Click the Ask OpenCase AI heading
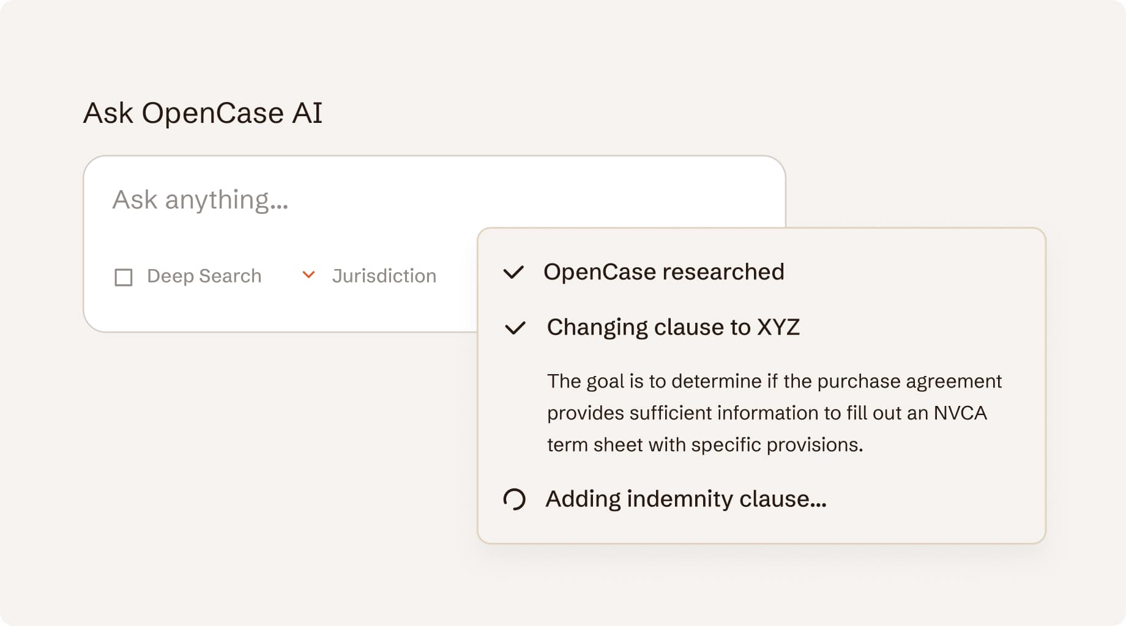 [204, 112]
